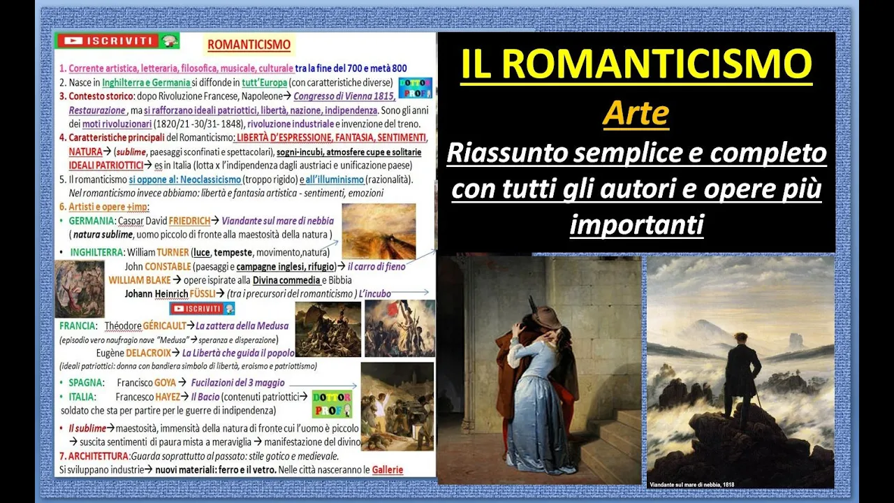
Task: Click the 7. ARCHITETTURA heading
Action: [x=94, y=456]
